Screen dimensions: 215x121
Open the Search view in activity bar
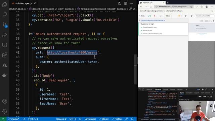[x=5, y=14]
